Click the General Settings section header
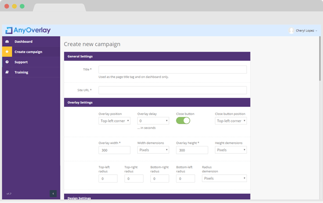 pos(157,56)
